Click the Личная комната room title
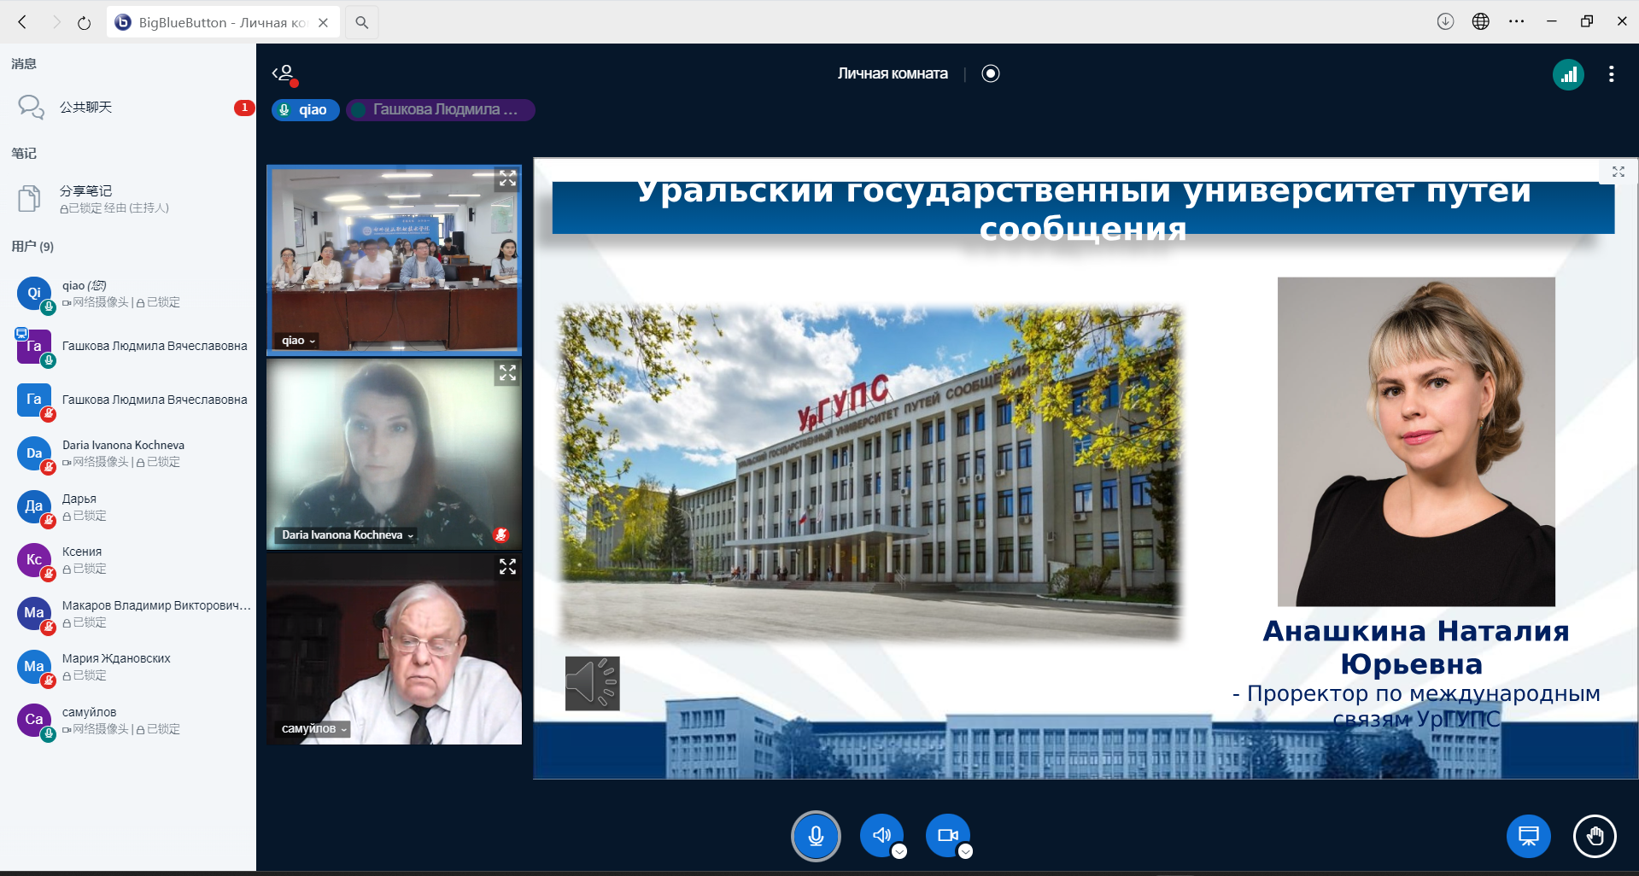This screenshot has width=1639, height=876. tap(893, 73)
